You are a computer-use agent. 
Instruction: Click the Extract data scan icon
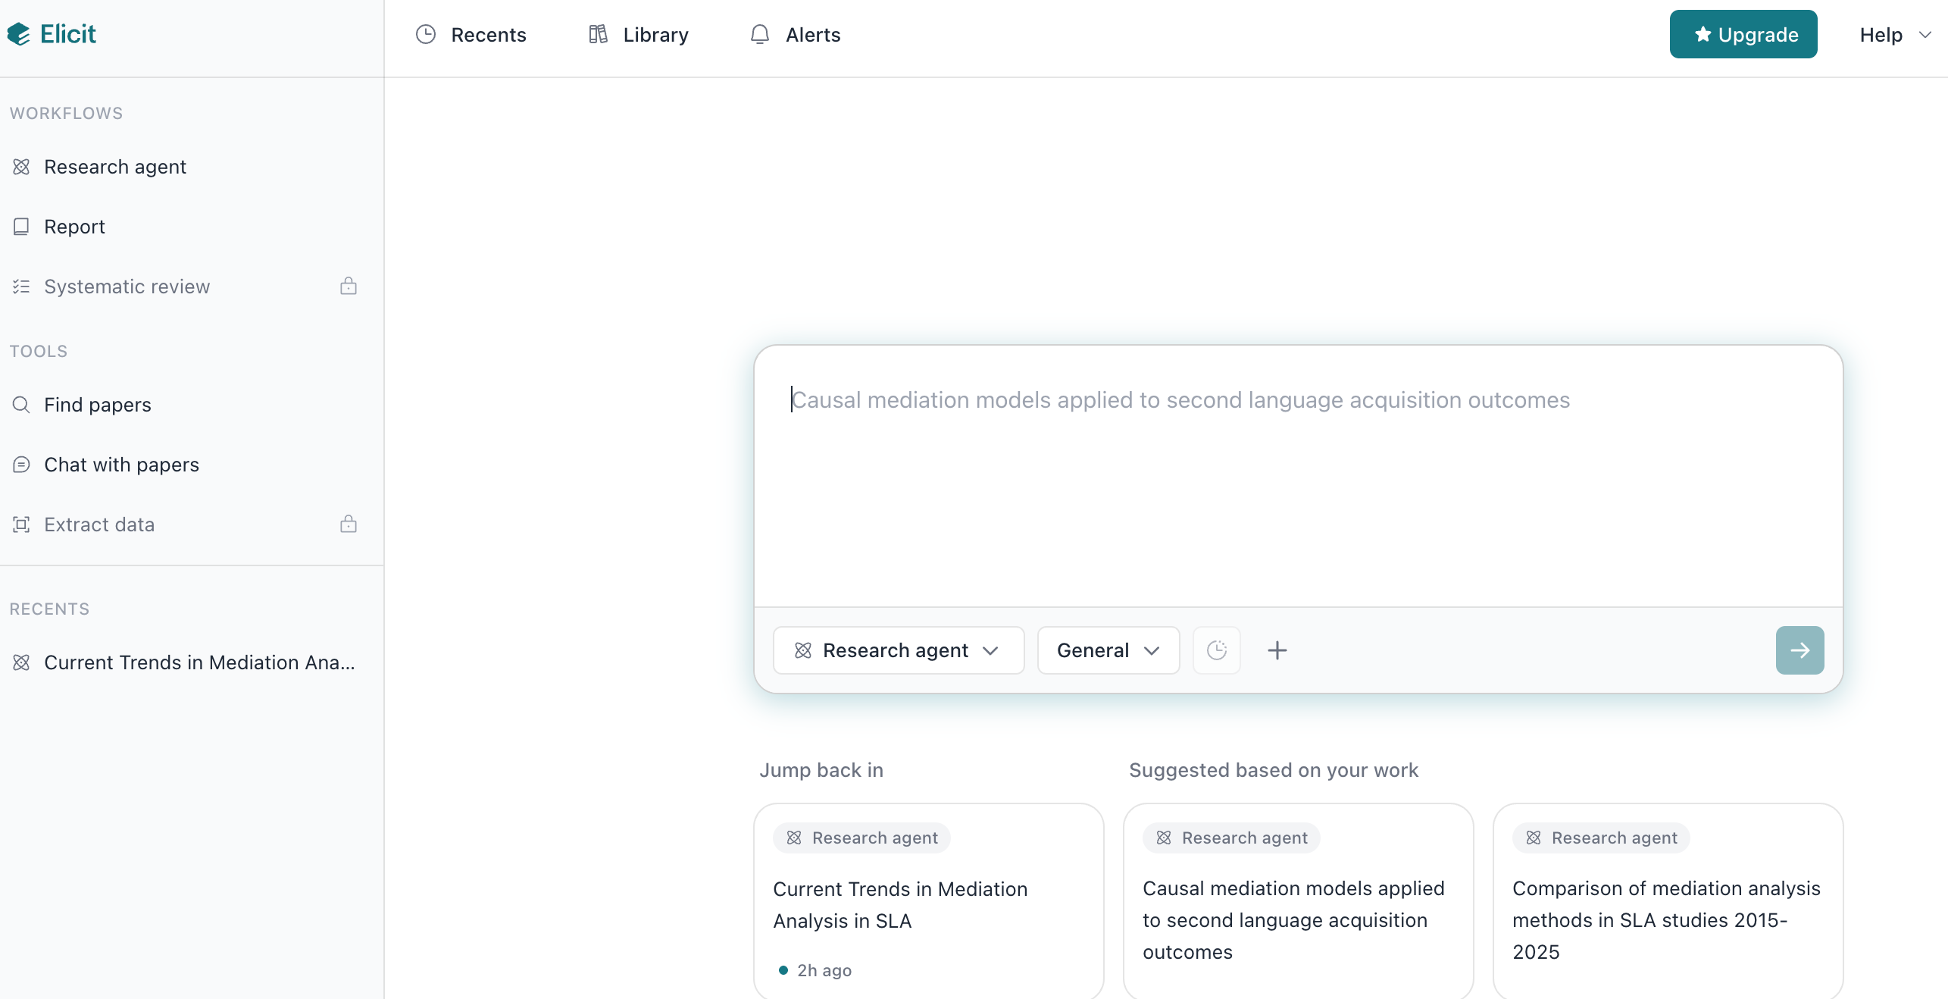21,525
